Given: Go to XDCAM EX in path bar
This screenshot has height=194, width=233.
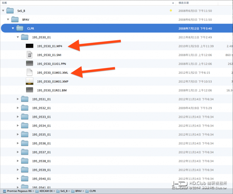Looking at the screenshot, I should [x=45, y=191].
